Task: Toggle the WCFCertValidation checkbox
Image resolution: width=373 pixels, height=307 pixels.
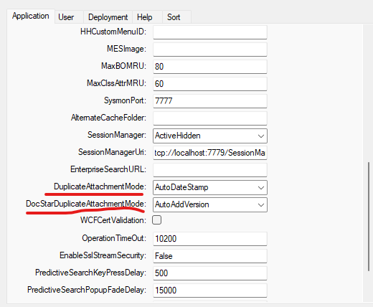Action: pos(157,220)
